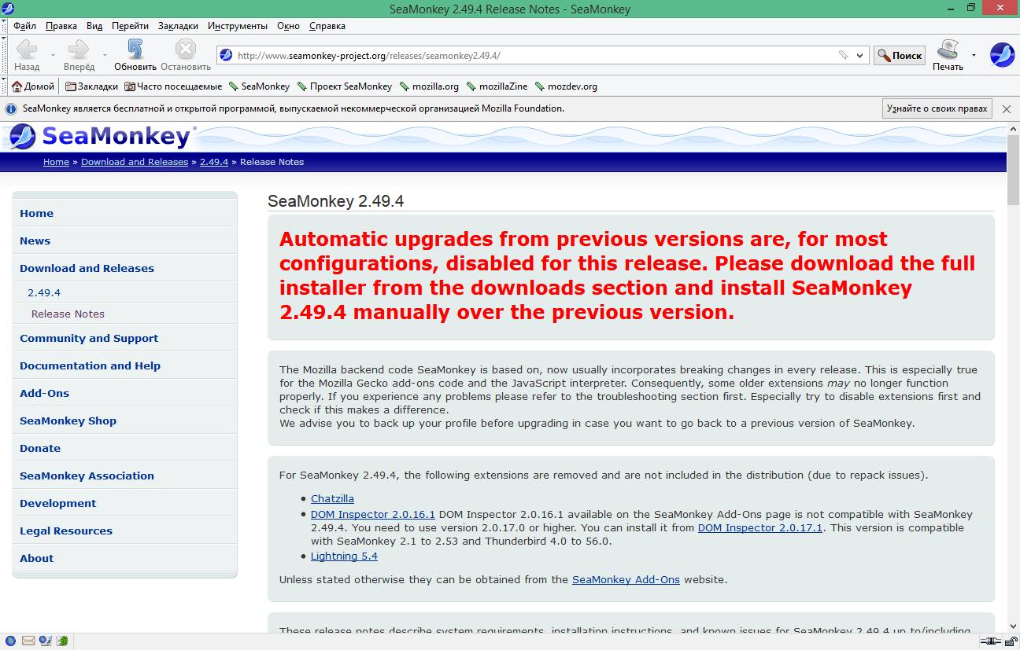1020x650 pixels.
Task: Open the Инструменты menu
Action: tap(238, 26)
